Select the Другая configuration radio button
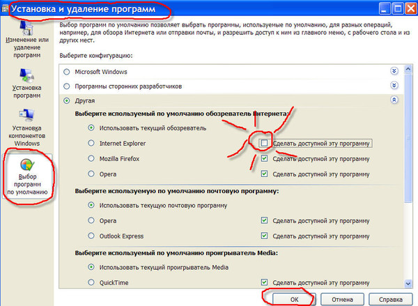The width and height of the screenshot is (418, 306). (67, 100)
